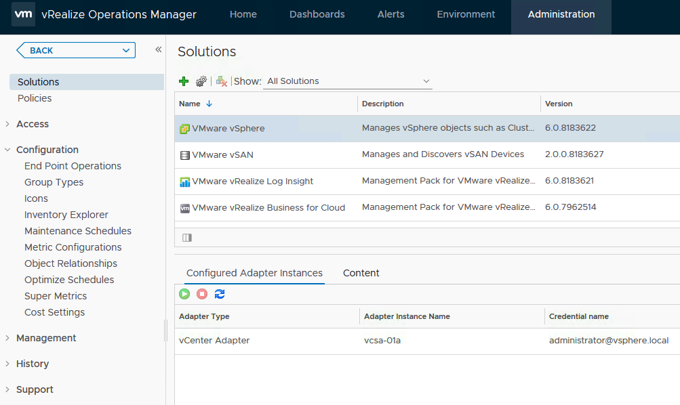Switch to the Content tab

point(361,273)
